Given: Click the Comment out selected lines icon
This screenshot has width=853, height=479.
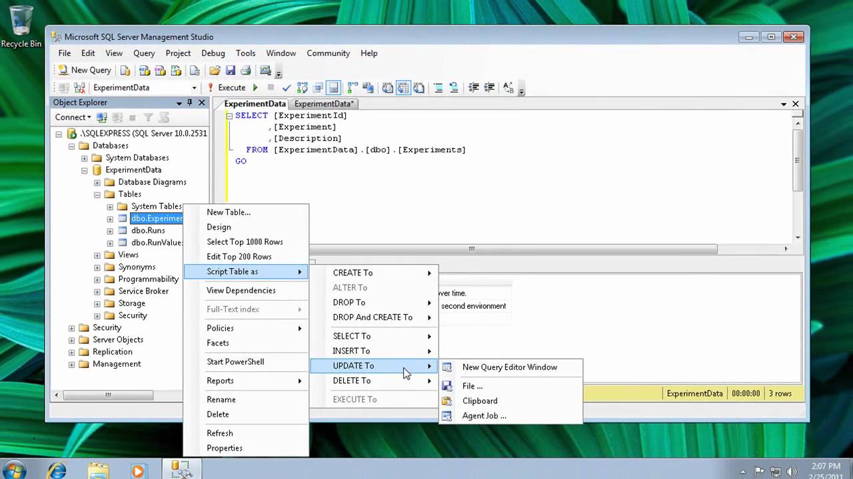Looking at the screenshot, I should coord(438,87).
